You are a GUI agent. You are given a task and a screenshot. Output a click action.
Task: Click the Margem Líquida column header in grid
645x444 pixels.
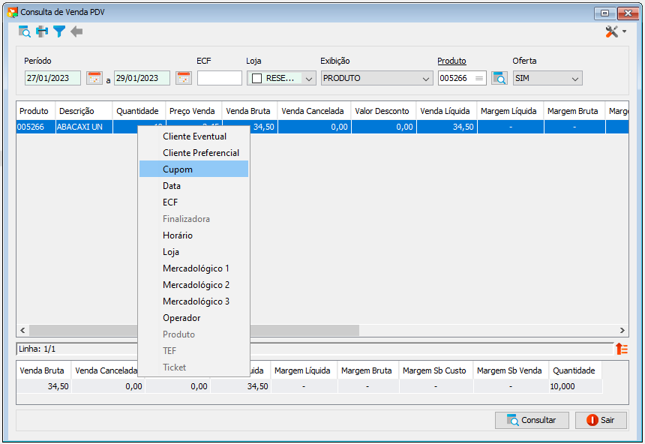[x=511, y=111]
